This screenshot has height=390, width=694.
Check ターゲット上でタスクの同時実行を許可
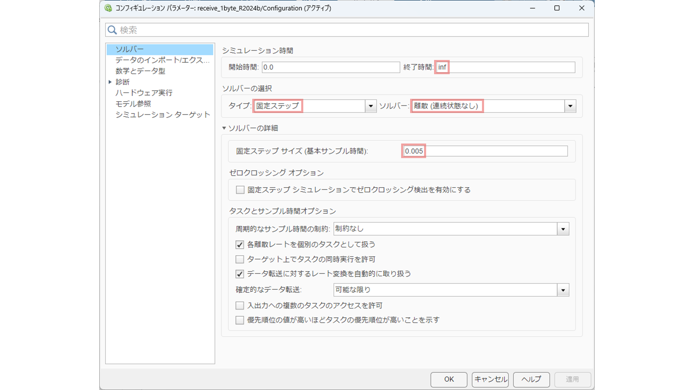240,259
